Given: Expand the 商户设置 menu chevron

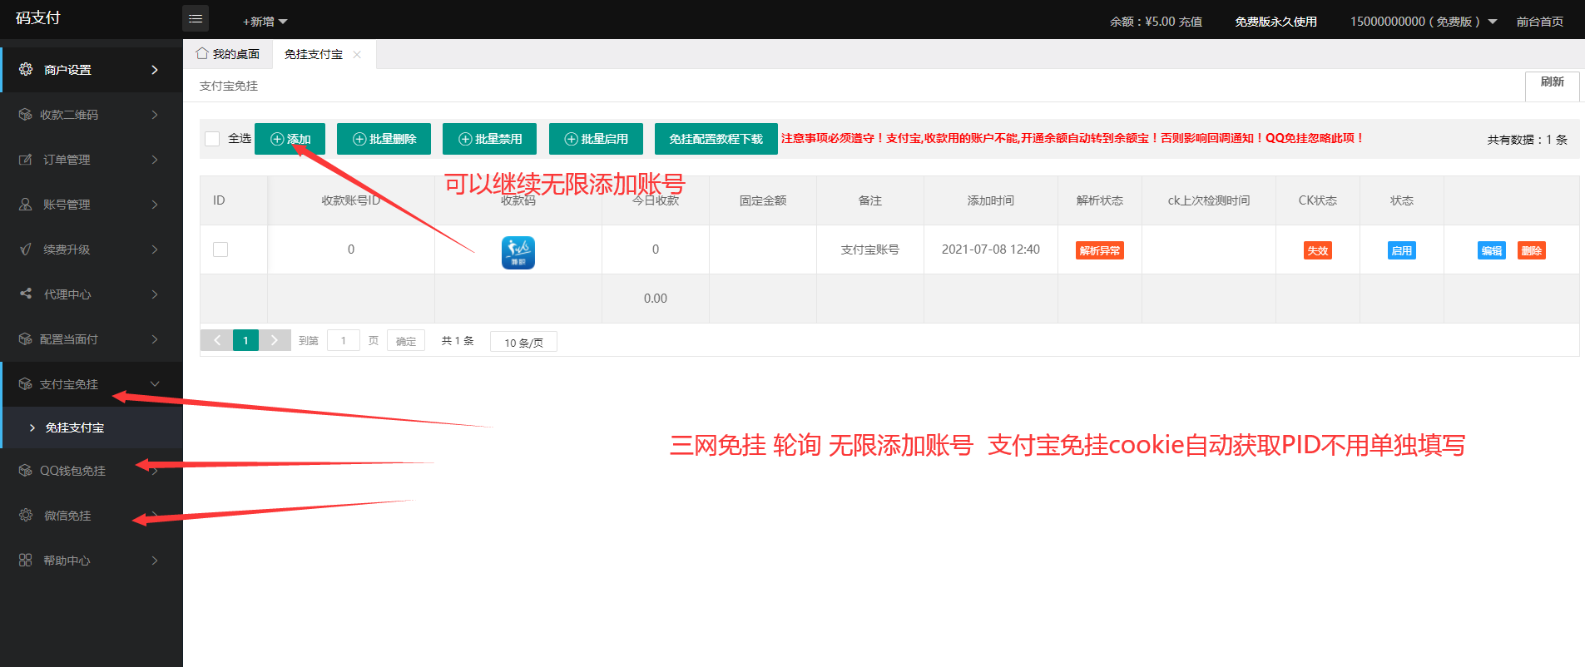Looking at the screenshot, I should pos(155,70).
